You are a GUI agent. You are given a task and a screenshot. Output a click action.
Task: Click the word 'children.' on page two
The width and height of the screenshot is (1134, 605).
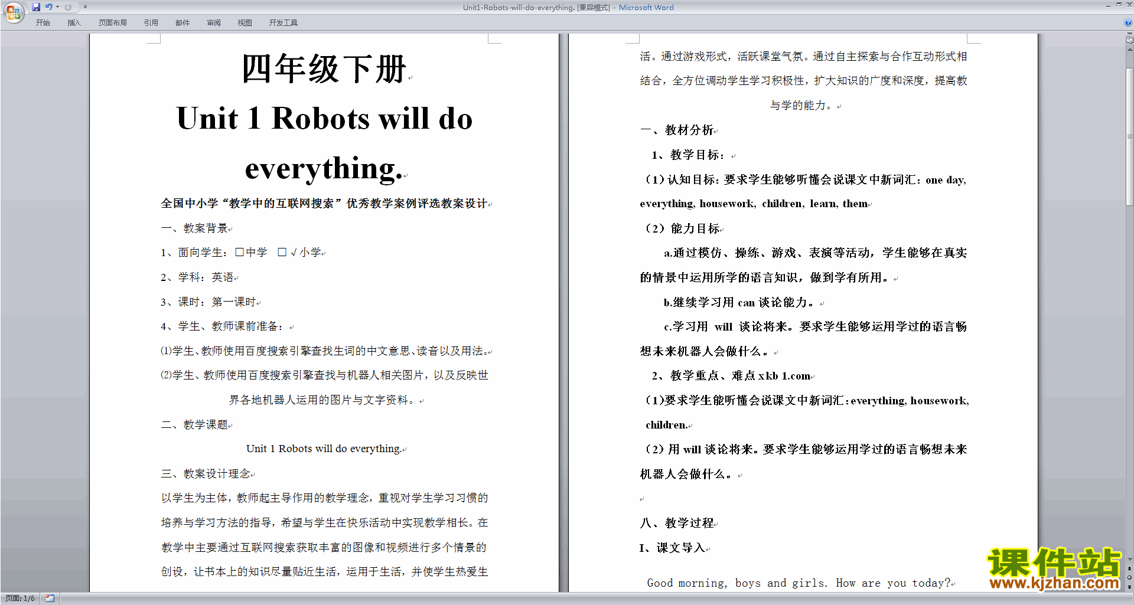pos(666,425)
